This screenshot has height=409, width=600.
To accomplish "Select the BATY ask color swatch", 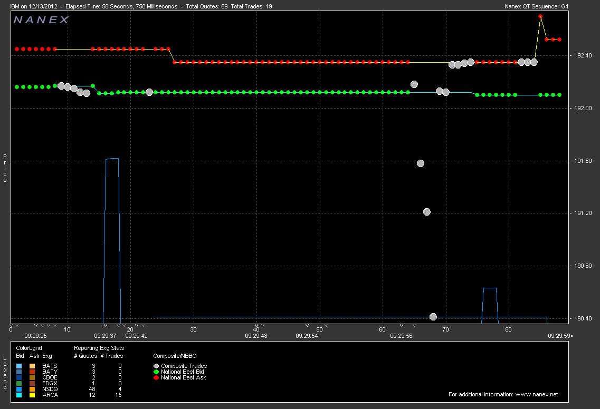I will click(x=32, y=372).
